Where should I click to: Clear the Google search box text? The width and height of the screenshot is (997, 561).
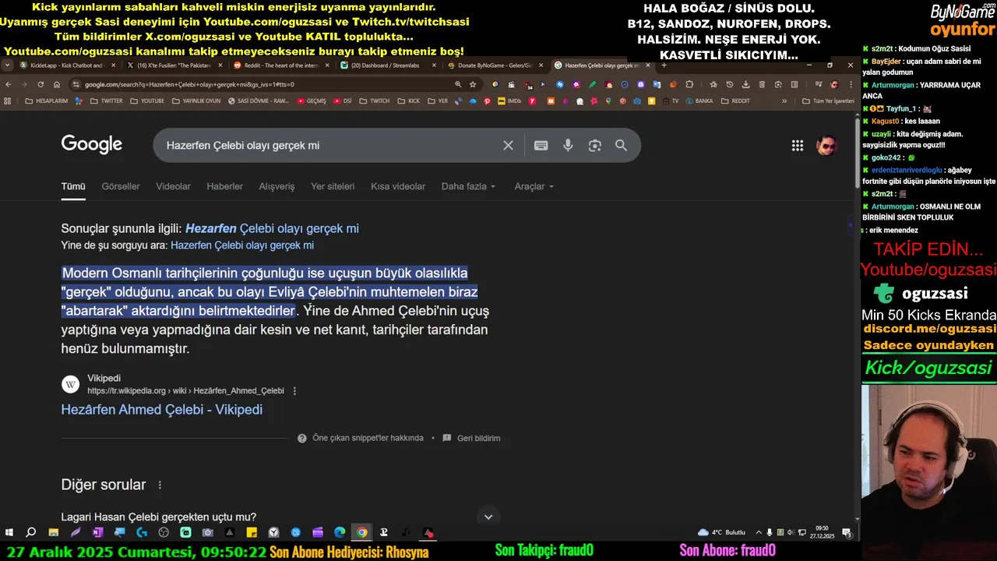508,146
